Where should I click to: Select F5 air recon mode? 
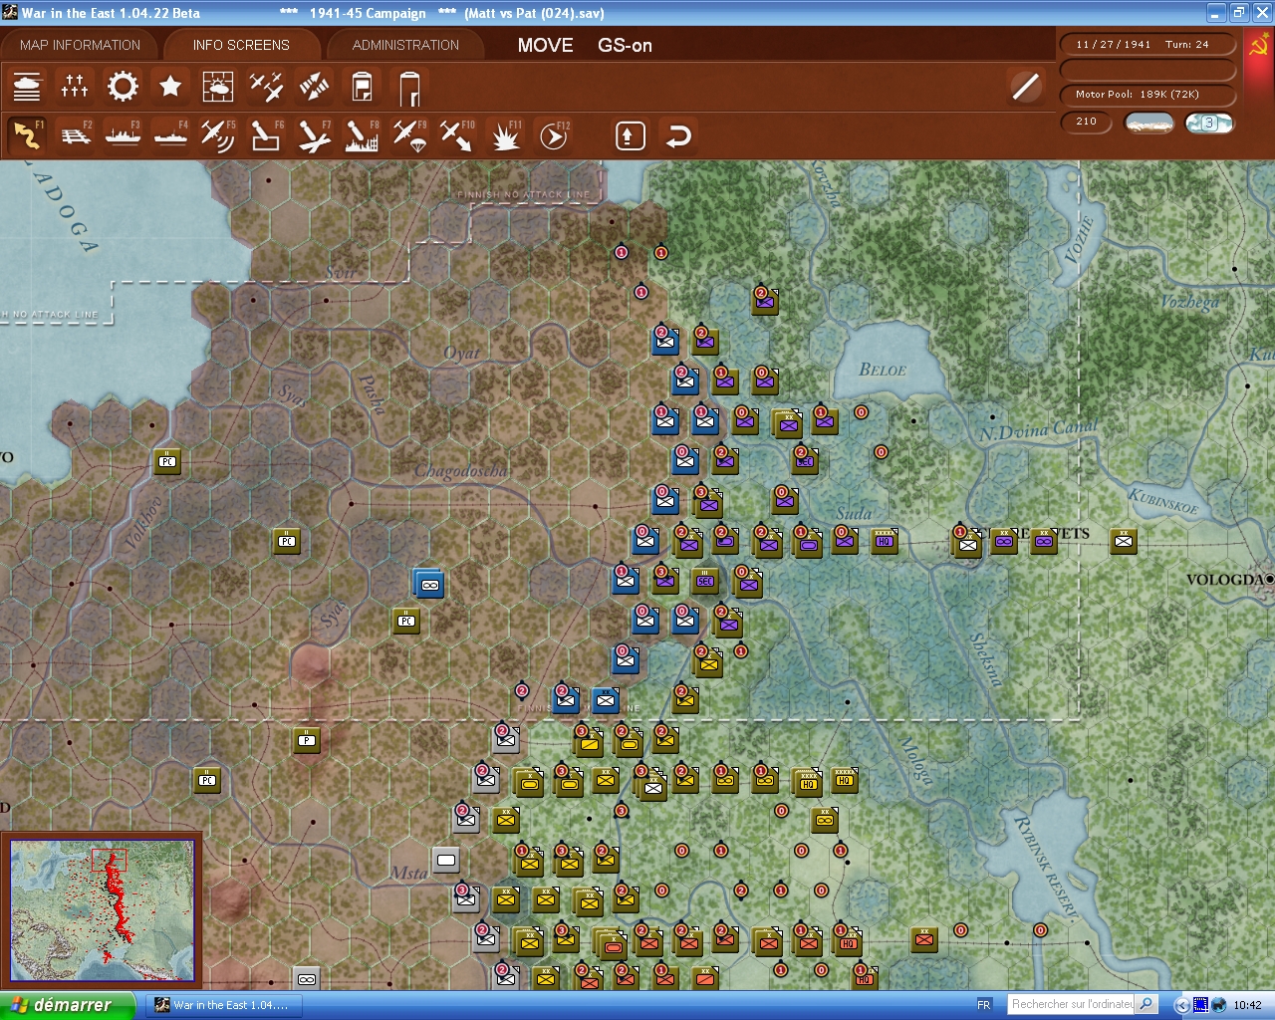tap(218, 135)
